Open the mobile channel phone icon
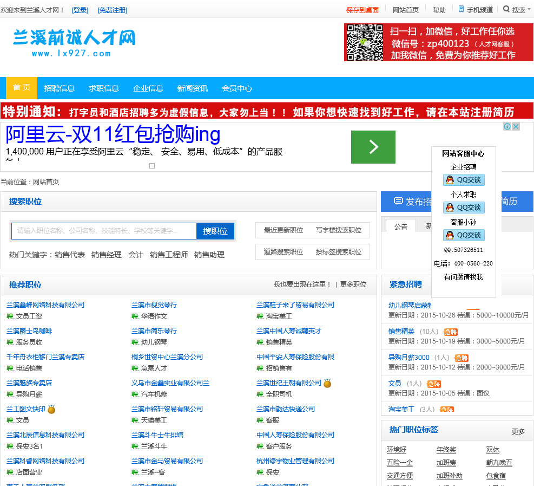 click(x=461, y=9)
